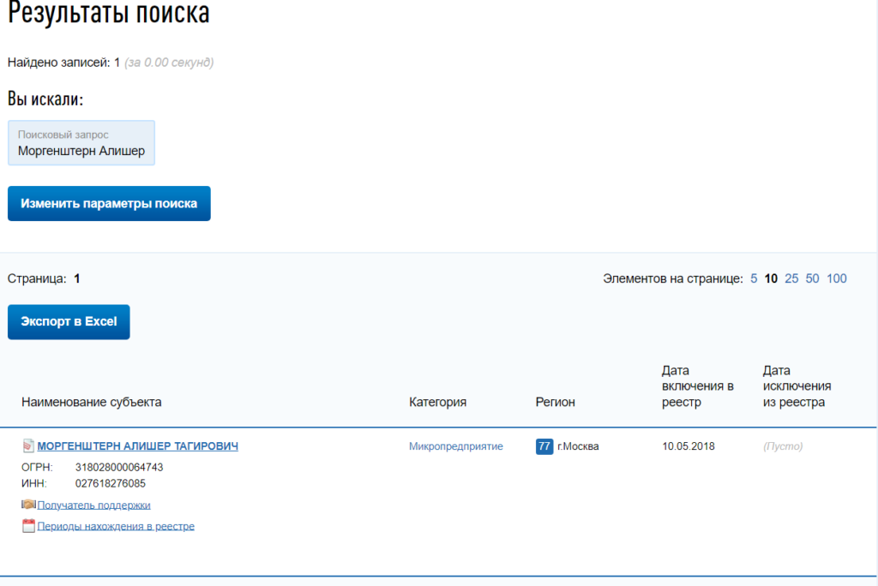Show 5 elements per page

coord(754,278)
